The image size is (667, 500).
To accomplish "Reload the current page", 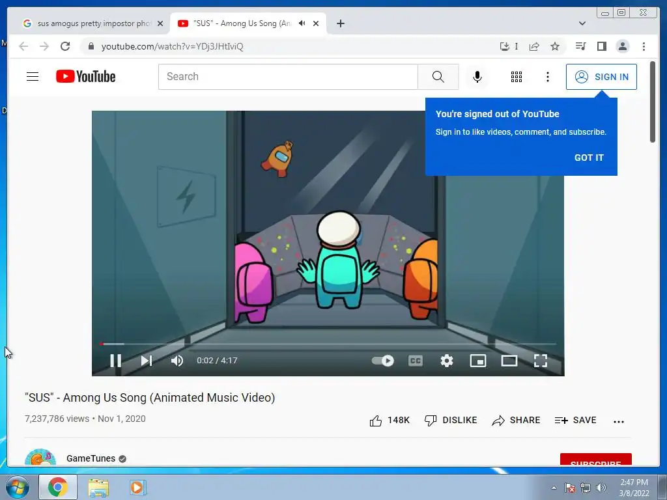I will 65,46.
